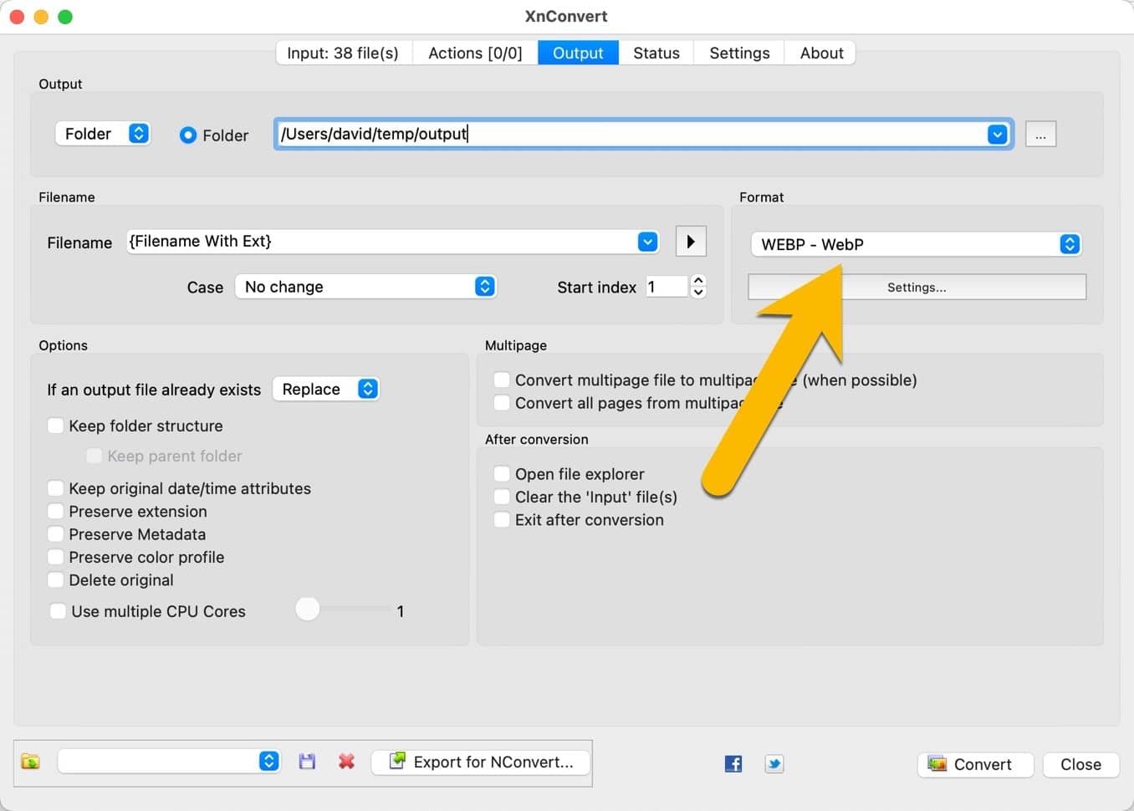Select the Output tab
Viewport: 1134px width, 811px height.
(x=578, y=53)
